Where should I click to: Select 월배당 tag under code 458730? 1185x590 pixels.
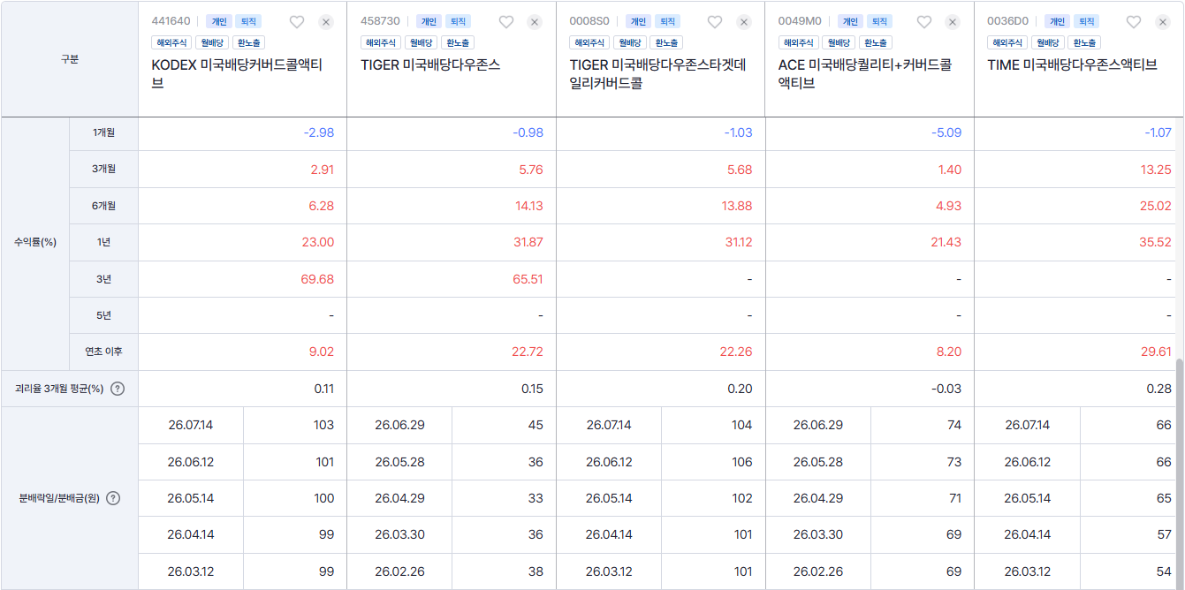pyautogui.click(x=421, y=42)
